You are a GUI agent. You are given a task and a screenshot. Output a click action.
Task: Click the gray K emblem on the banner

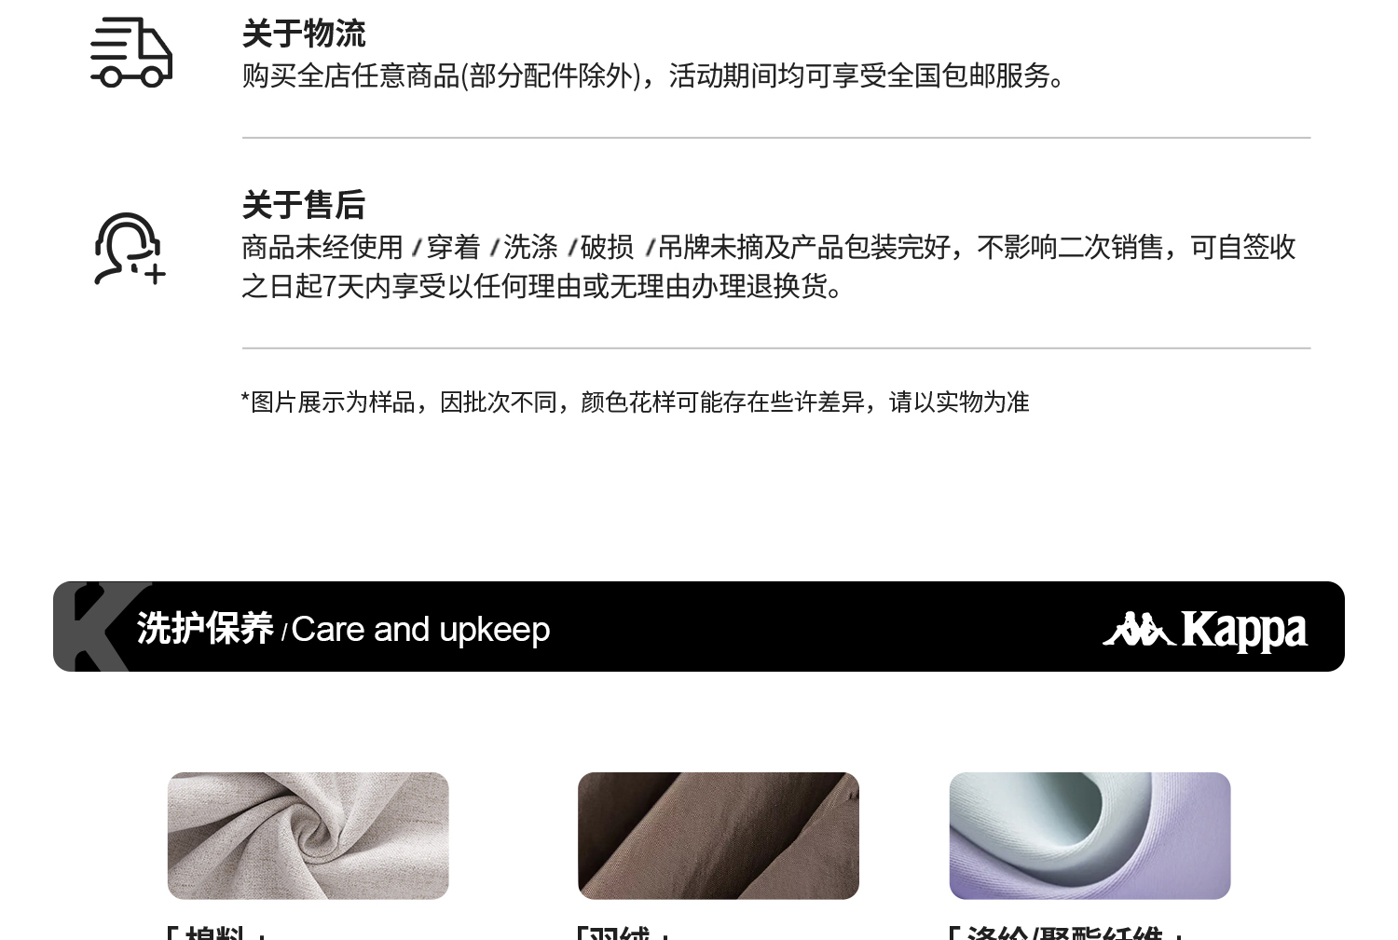click(x=102, y=626)
